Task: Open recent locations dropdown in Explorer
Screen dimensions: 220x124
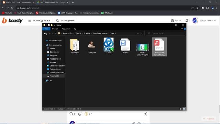Action: click(x=53, y=33)
